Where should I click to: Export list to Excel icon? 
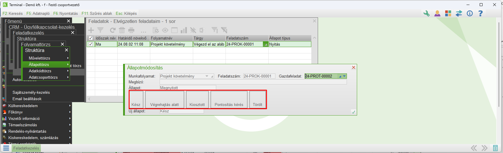click(x=202, y=30)
